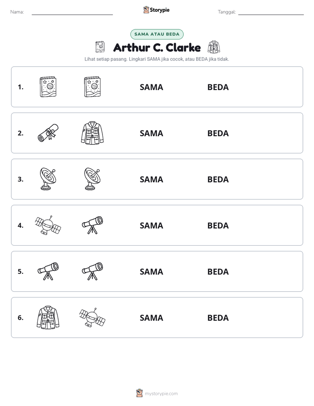This screenshot has height=406, width=314.
Task: Select BEDA for row 2
Action: coord(218,133)
